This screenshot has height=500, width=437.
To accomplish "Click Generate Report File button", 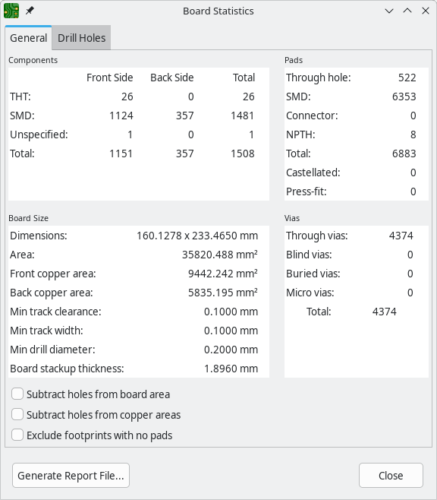I will tap(71, 476).
